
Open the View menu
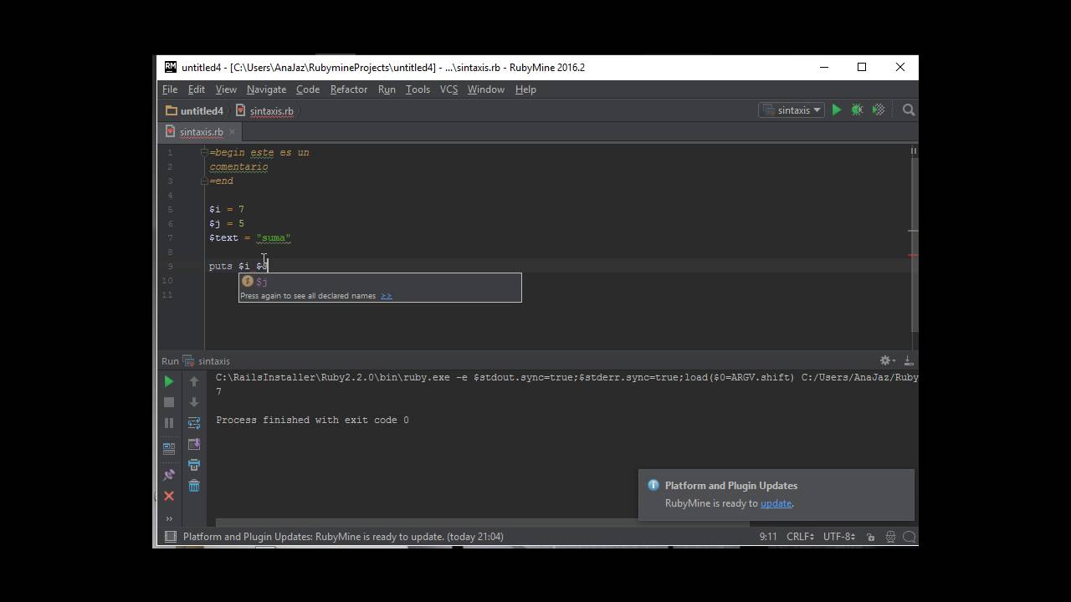tap(226, 89)
